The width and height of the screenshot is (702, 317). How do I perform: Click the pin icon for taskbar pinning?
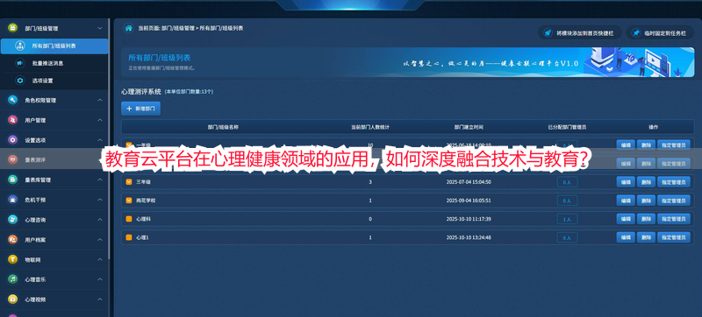point(635,33)
